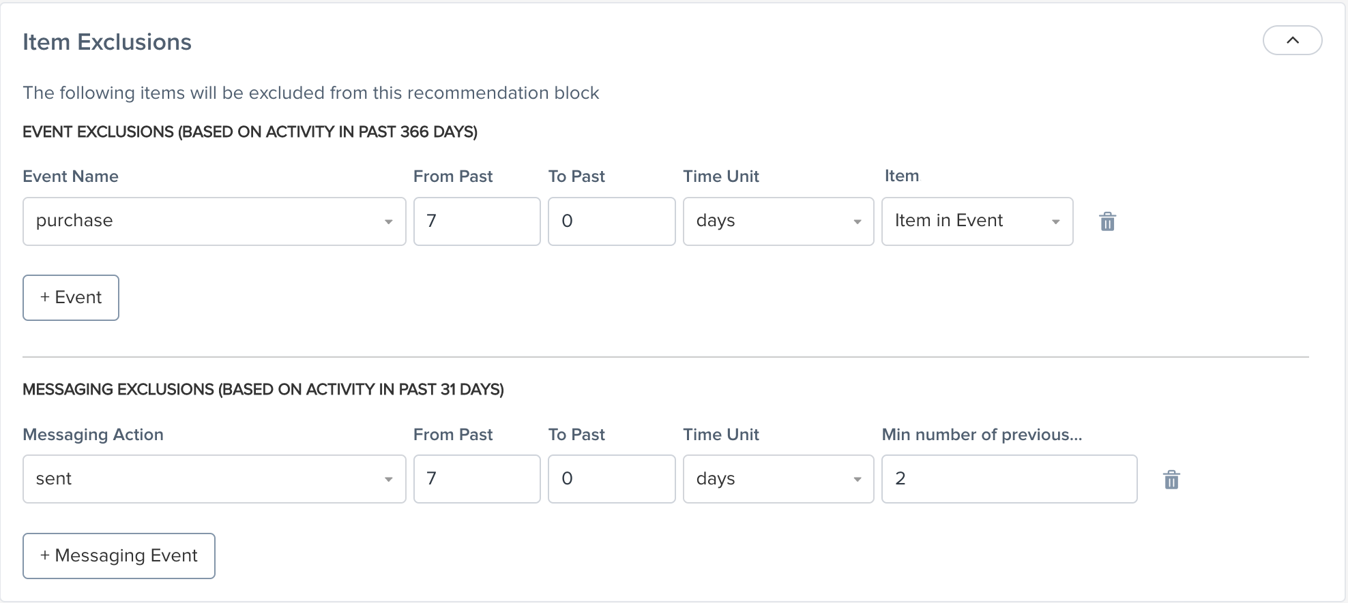The height and width of the screenshot is (603, 1348).
Task: Click the Event Name column header
Action: pyautogui.click(x=70, y=176)
